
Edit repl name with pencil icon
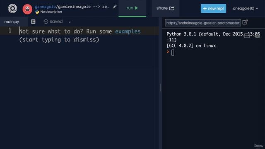[x=115, y=7]
